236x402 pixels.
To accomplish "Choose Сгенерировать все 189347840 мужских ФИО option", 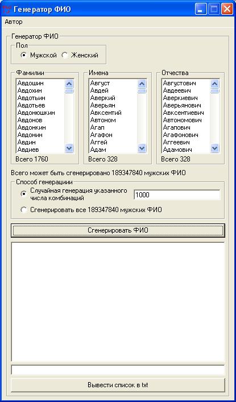I will 24,210.
